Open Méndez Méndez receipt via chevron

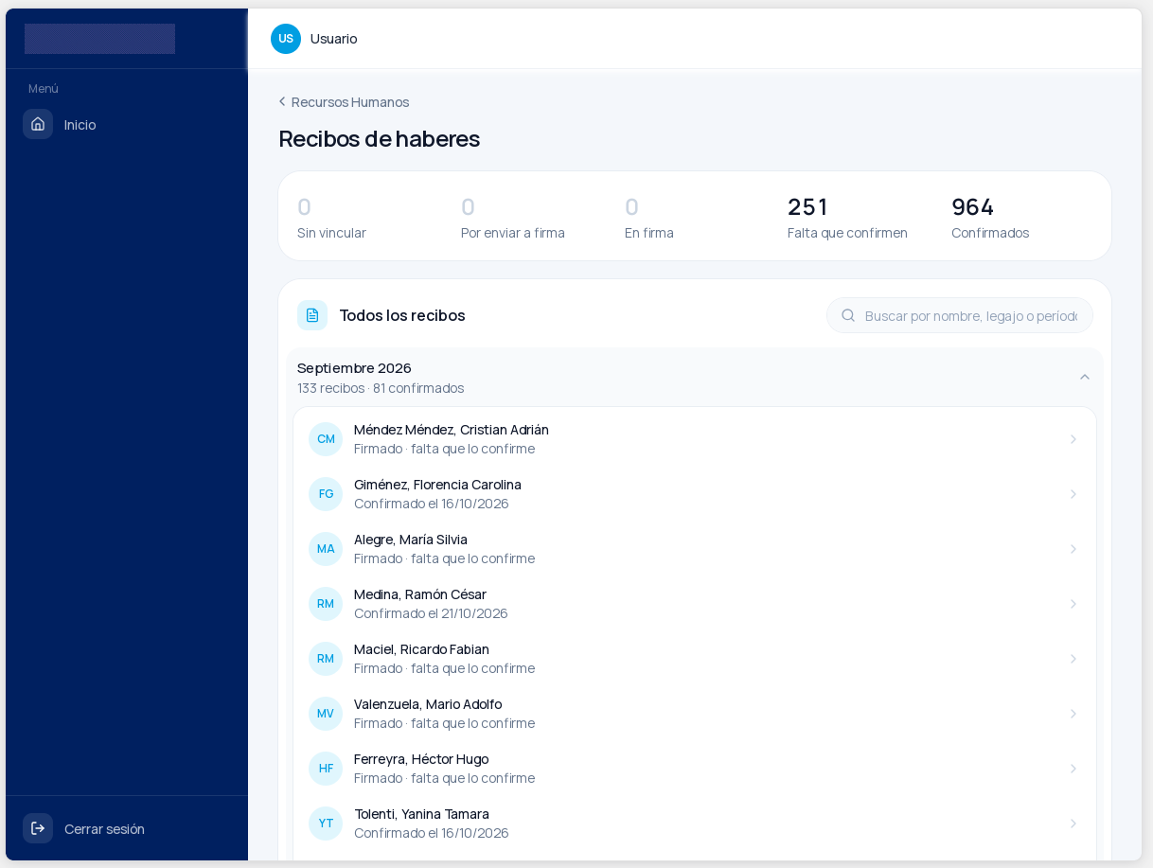coord(1073,439)
